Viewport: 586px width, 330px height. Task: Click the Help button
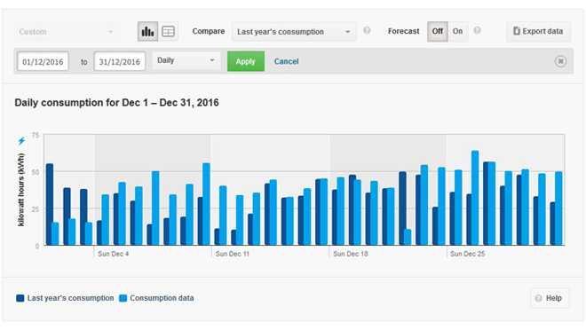(x=550, y=298)
